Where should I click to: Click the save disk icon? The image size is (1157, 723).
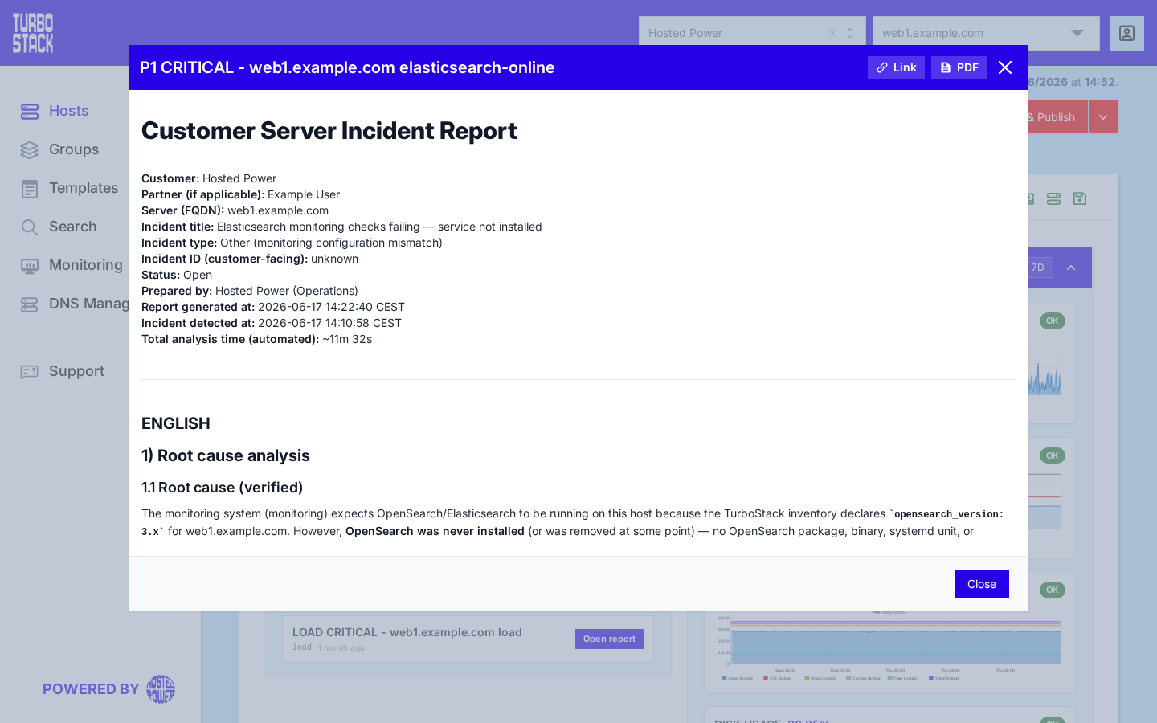tap(1080, 198)
